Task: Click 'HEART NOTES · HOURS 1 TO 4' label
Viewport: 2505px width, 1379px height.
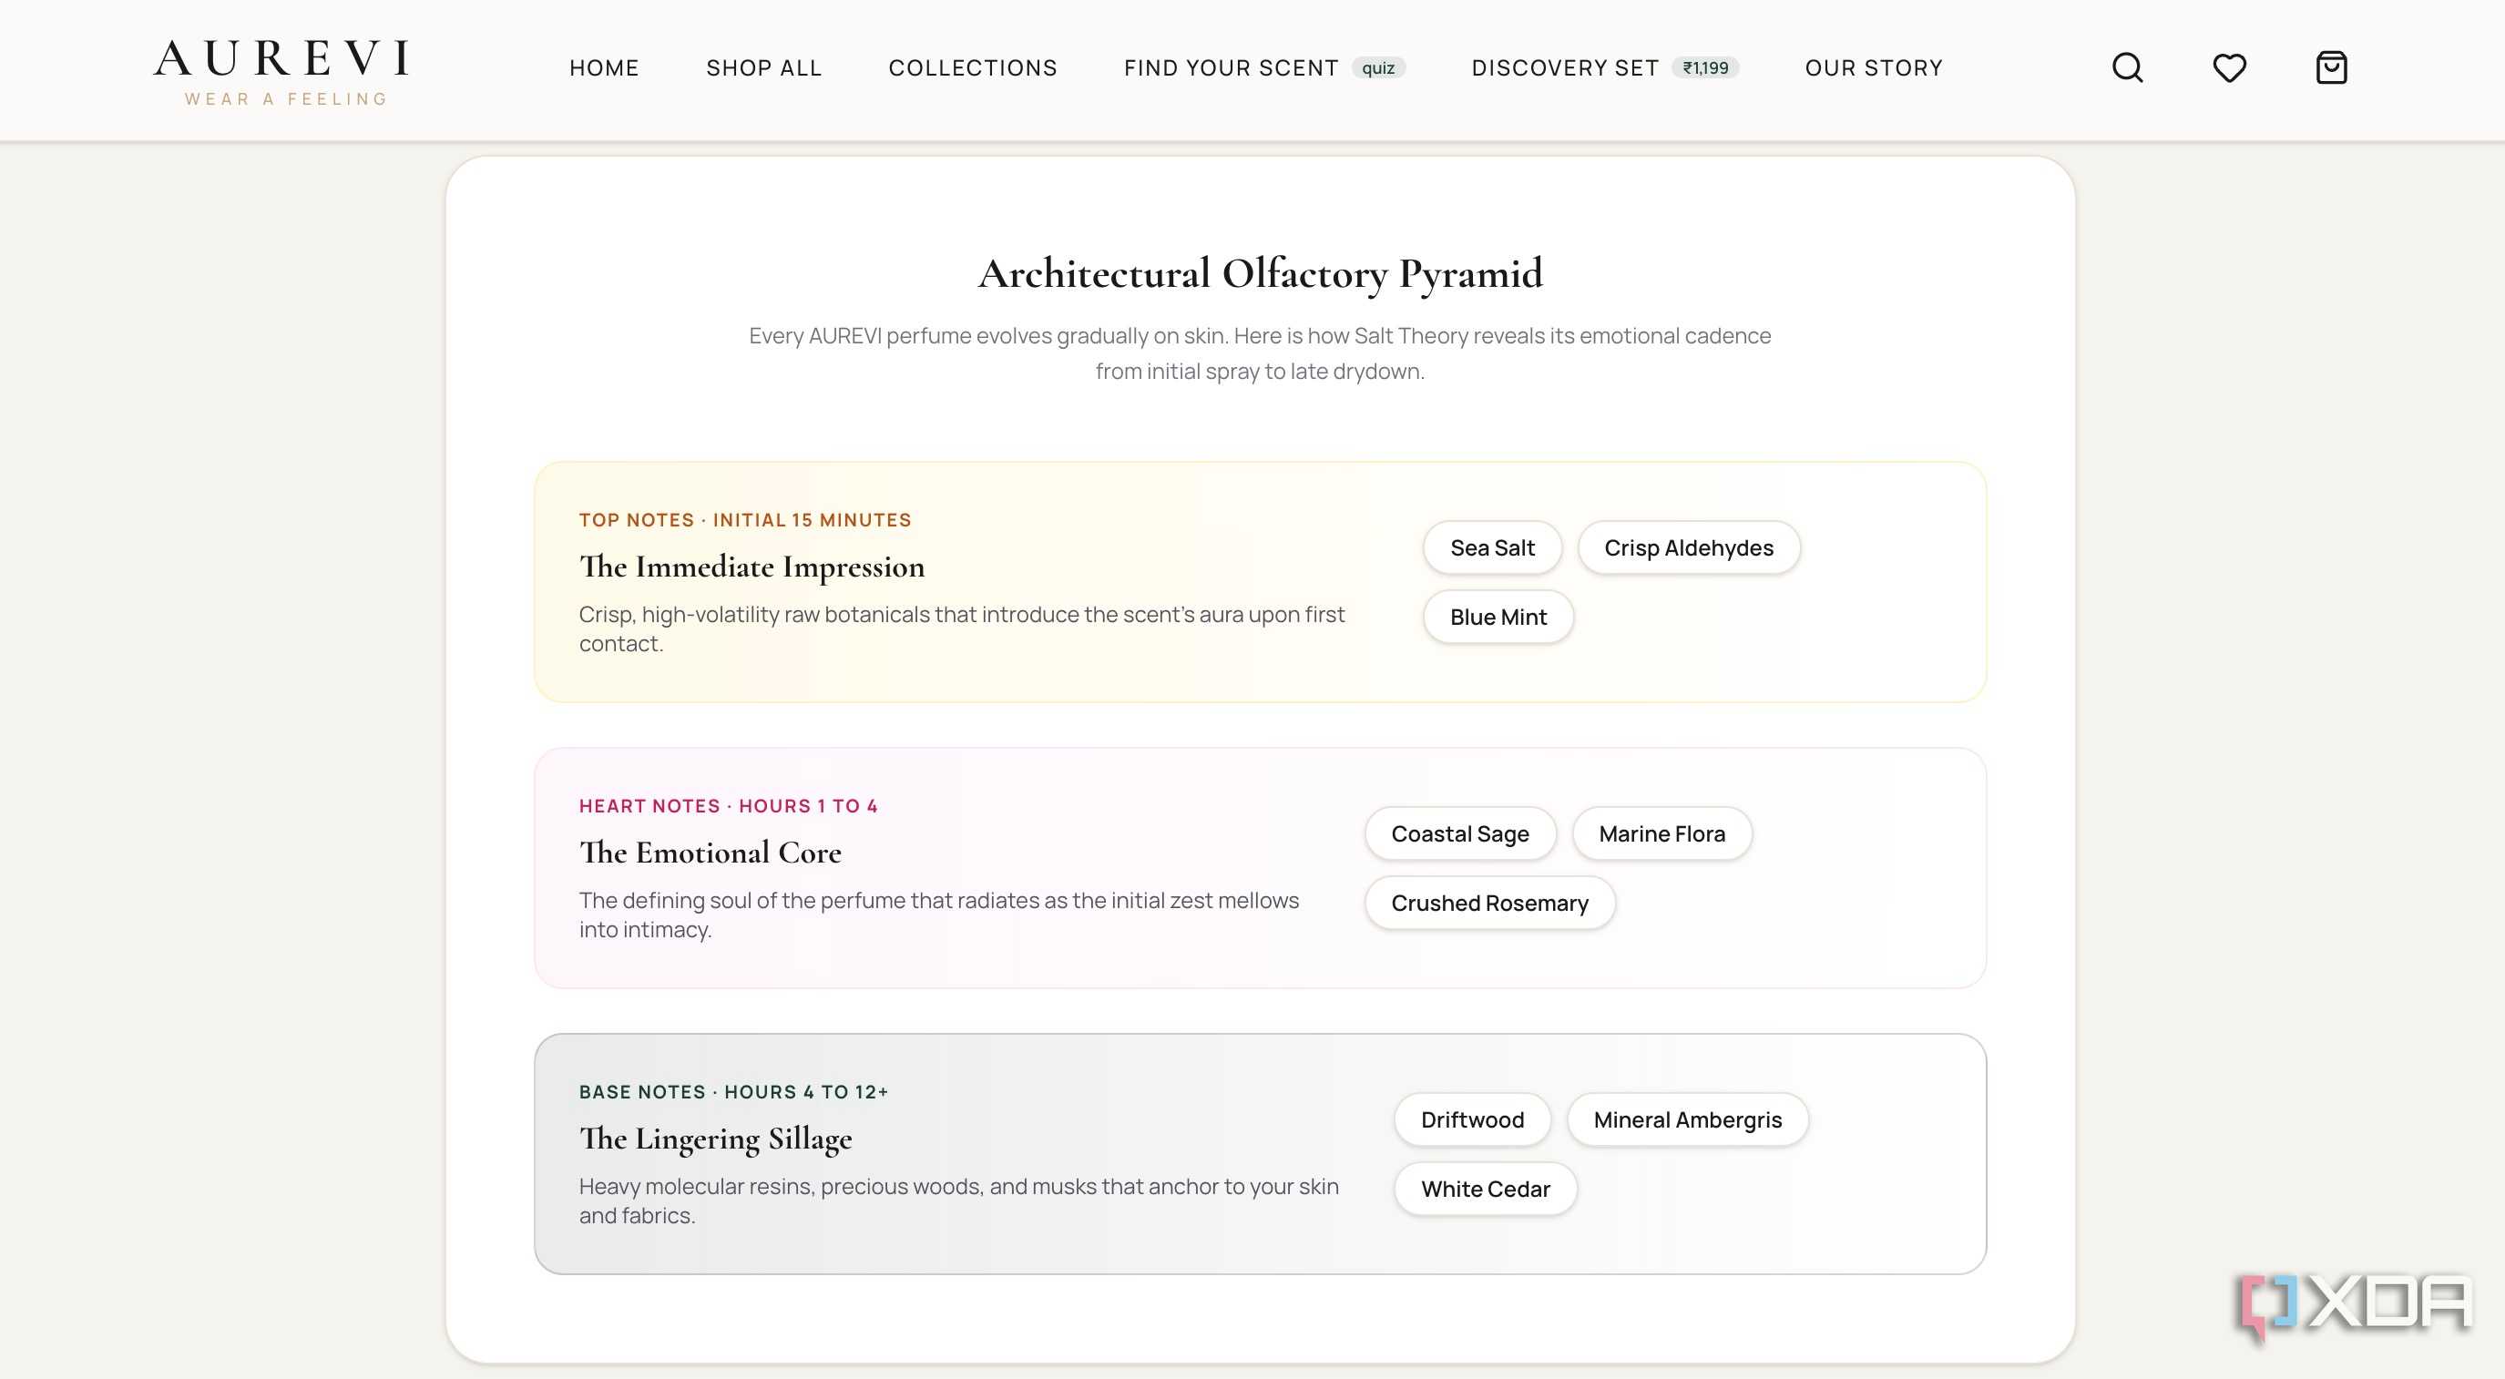Action: click(729, 806)
